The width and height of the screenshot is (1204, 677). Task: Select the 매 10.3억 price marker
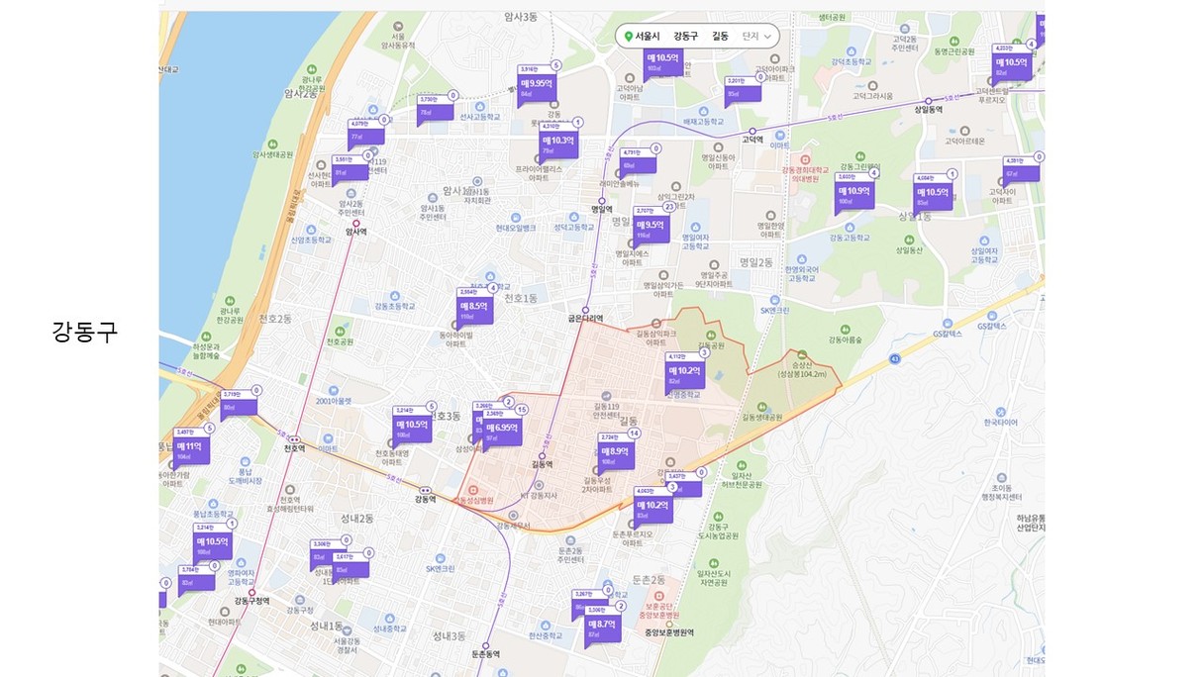click(x=559, y=144)
